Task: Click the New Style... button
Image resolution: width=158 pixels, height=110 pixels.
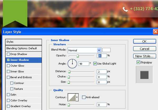Action: click(x=145, y=56)
